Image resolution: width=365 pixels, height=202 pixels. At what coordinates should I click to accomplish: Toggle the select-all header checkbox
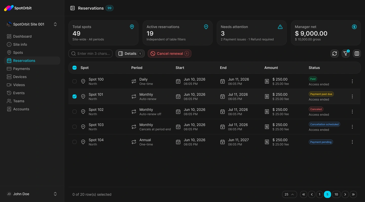pos(75,68)
